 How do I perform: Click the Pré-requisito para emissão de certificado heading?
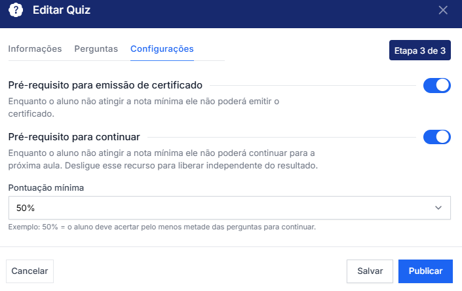click(106, 85)
